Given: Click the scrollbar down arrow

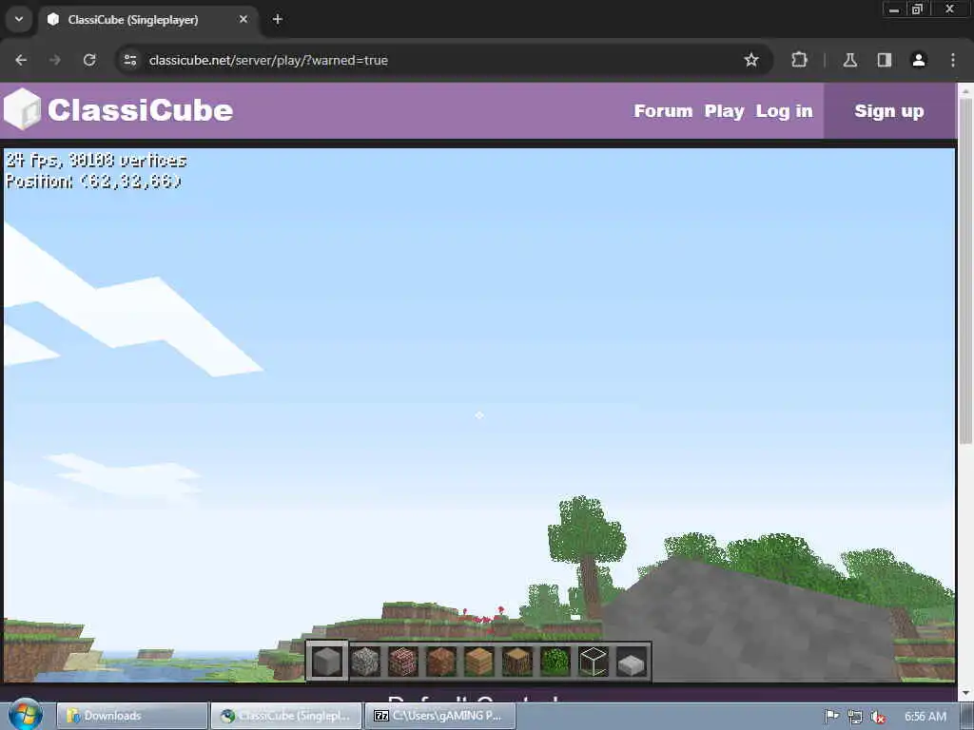Looking at the screenshot, I should (x=964, y=693).
